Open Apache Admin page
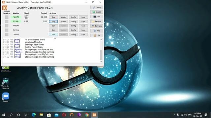The width and height of the screenshot is (211, 118). (63, 17)
